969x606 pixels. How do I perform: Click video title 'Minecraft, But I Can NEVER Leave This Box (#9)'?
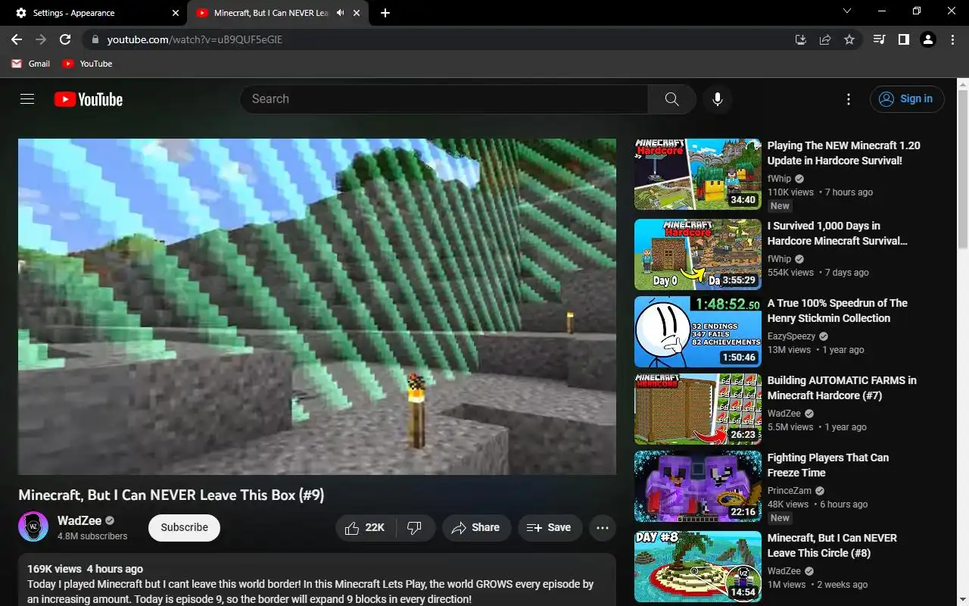point(171,495)
